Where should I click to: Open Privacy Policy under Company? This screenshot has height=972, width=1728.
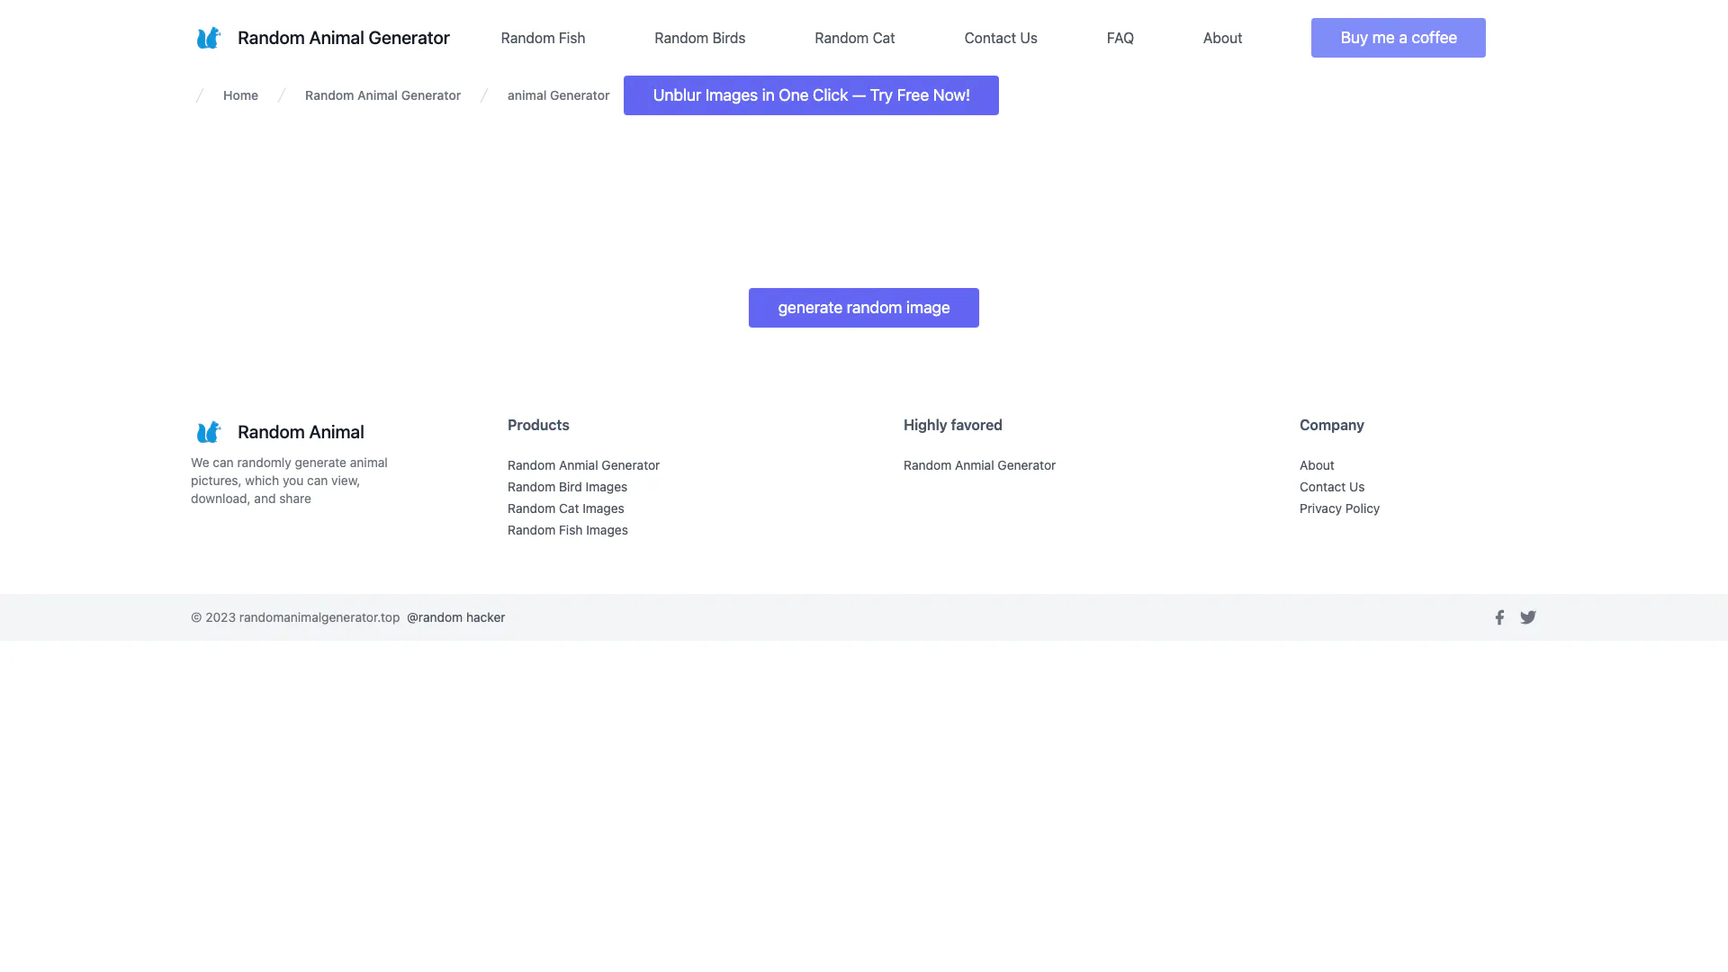pyautogui.click(x=1339, y=508)
